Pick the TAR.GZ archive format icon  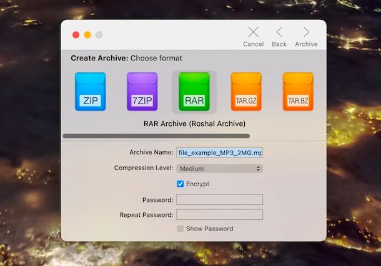[246, 92]
